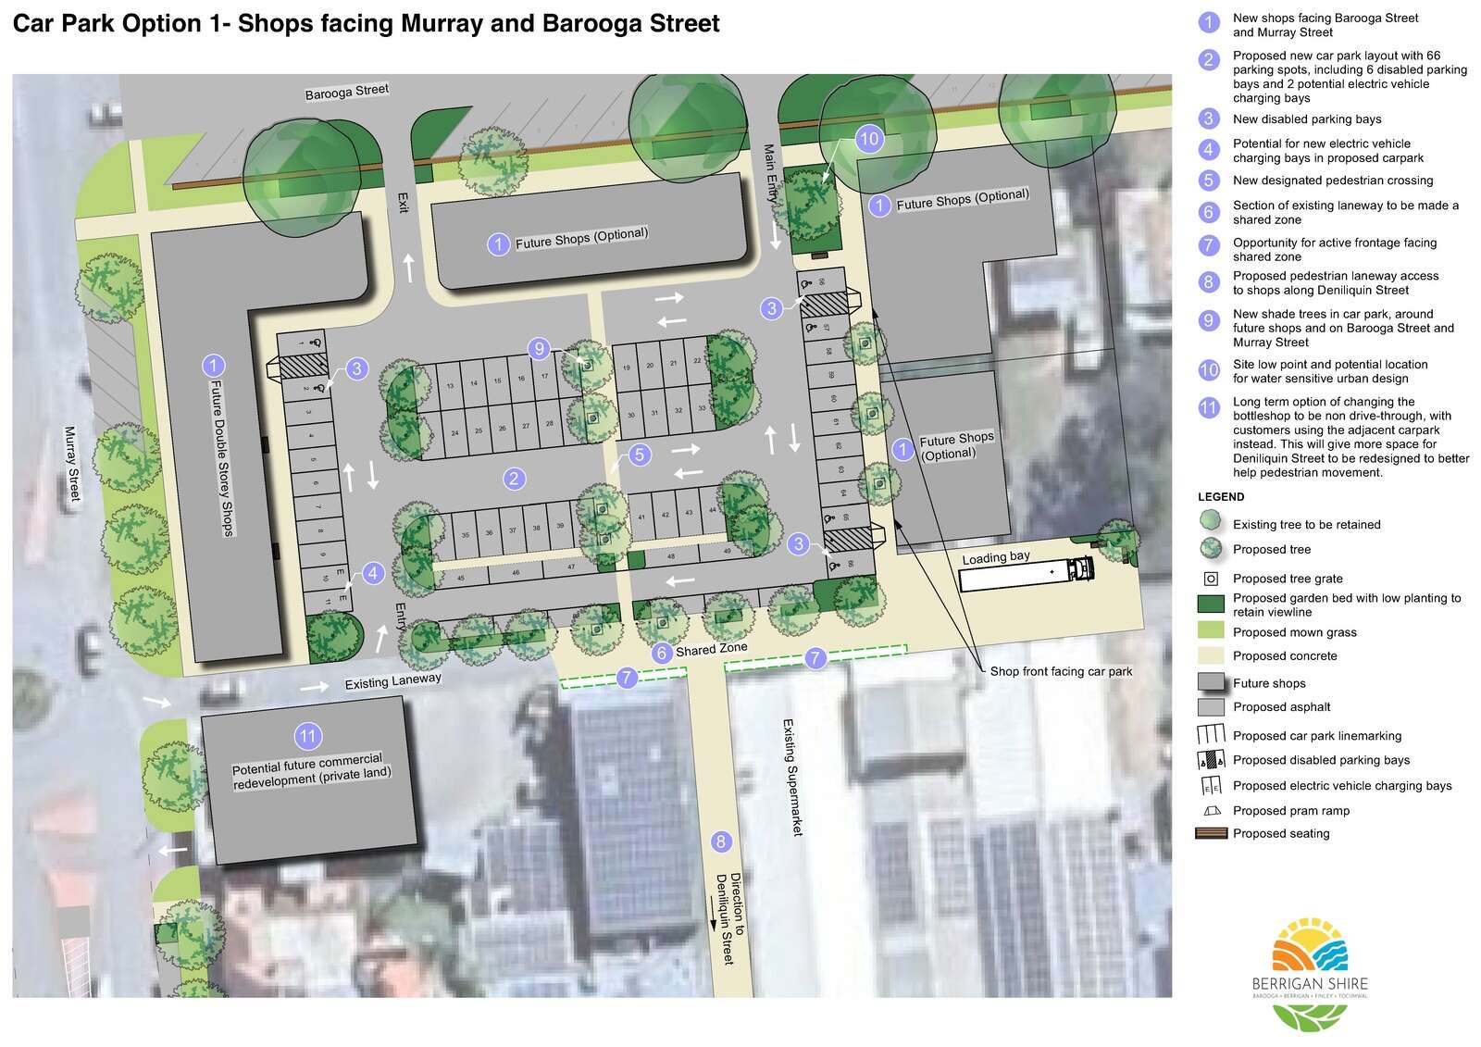1481x1047 pixels.
Task: Open the LEGEND section heading
Action: coord(1220,496)
